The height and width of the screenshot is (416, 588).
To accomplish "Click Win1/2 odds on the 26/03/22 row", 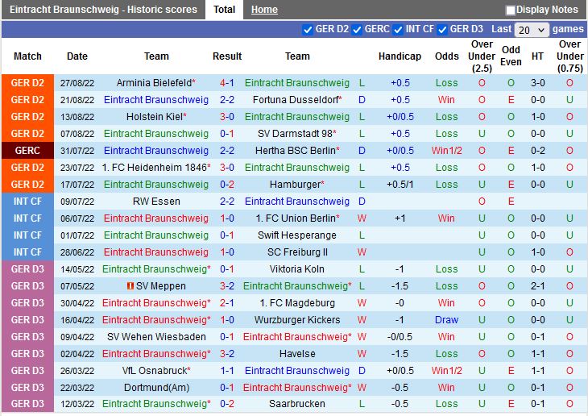I will pyautogui.click(x=446, y=371).
